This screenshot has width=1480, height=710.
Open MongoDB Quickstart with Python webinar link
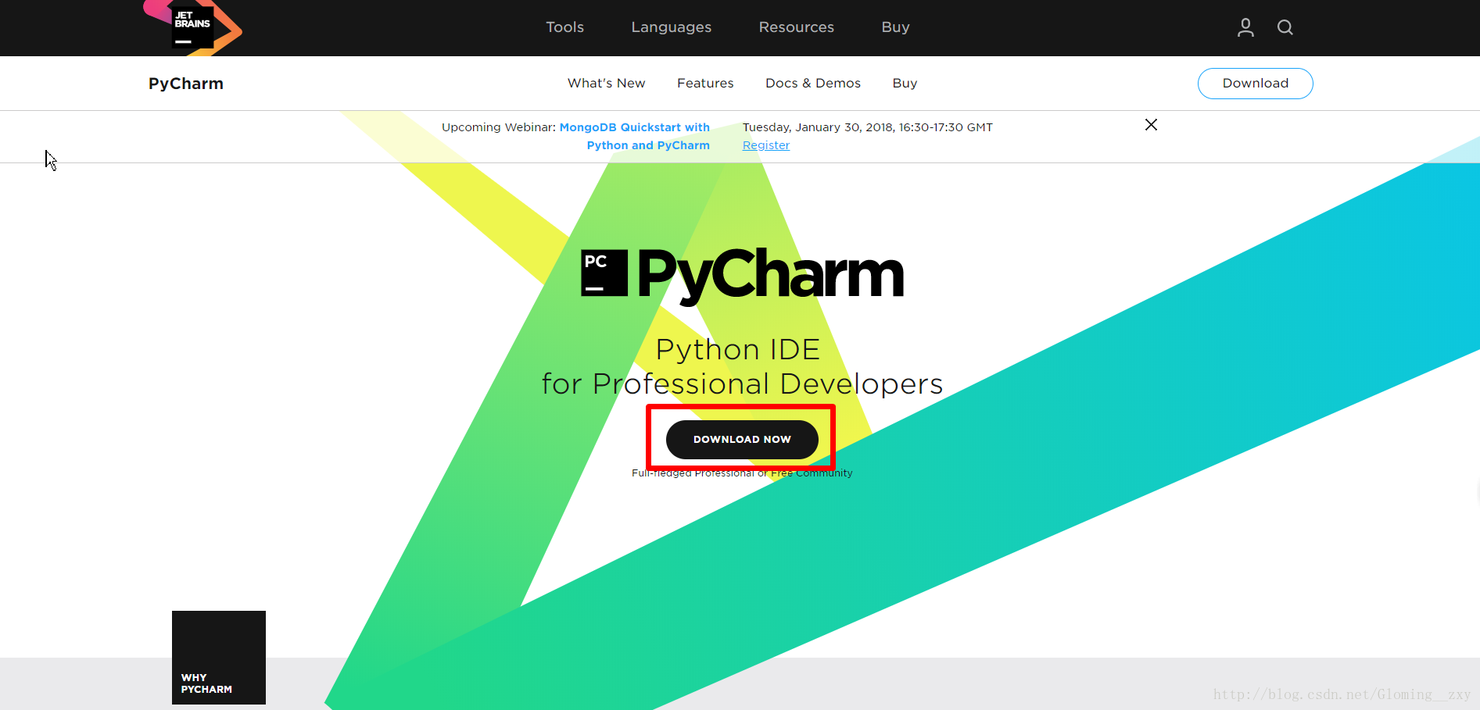pos(635,136)
